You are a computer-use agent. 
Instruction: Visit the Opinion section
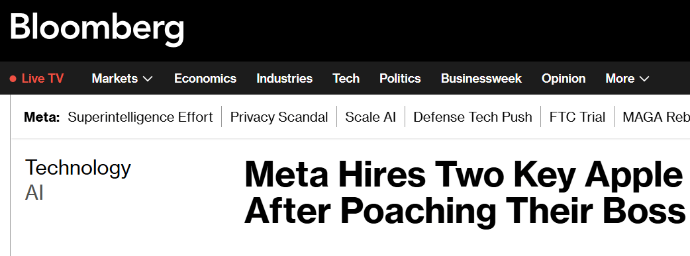coord(564,78)
